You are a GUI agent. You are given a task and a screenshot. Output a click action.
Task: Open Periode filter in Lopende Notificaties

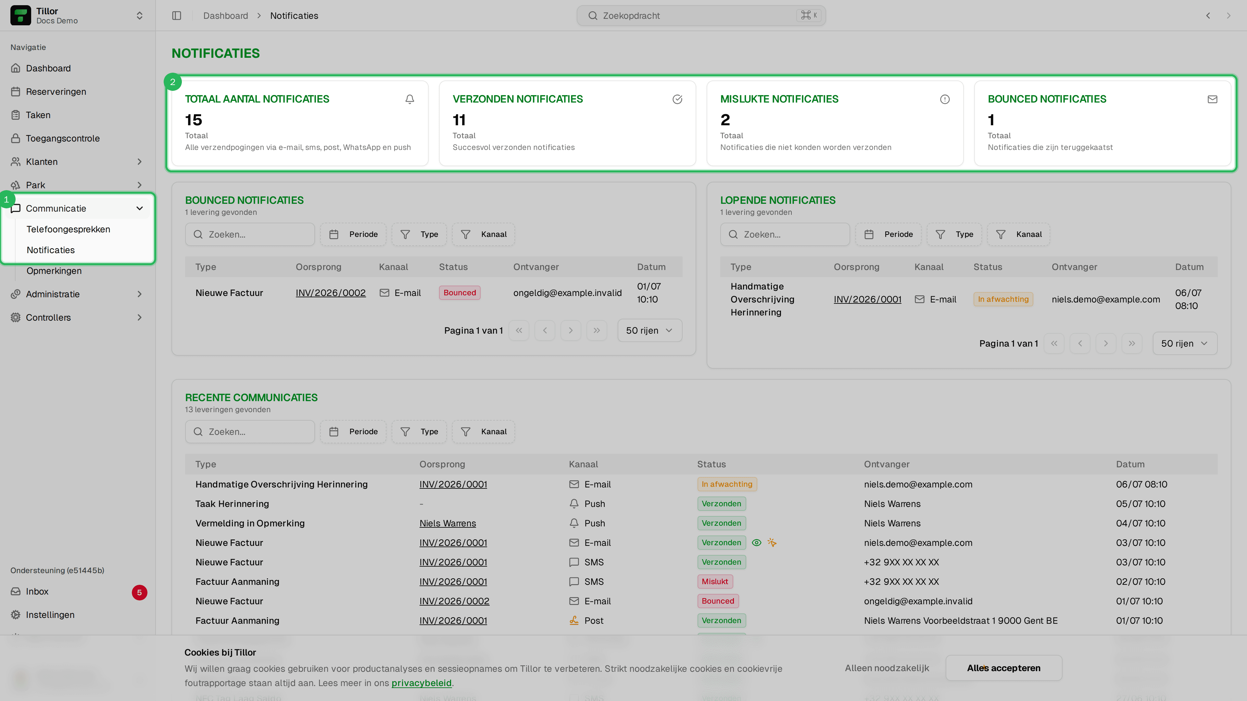pyautogui.click(x=888, y=234)
